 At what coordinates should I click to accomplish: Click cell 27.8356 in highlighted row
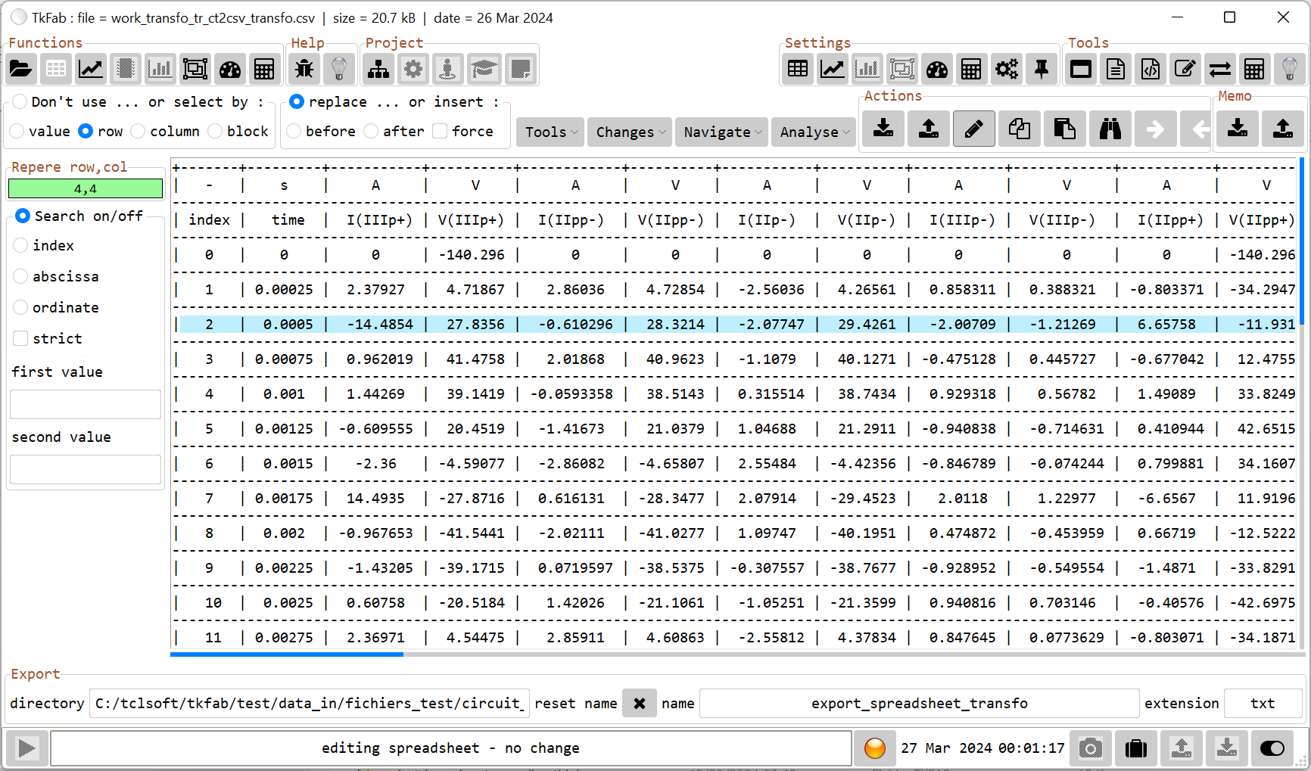point(475,325)
